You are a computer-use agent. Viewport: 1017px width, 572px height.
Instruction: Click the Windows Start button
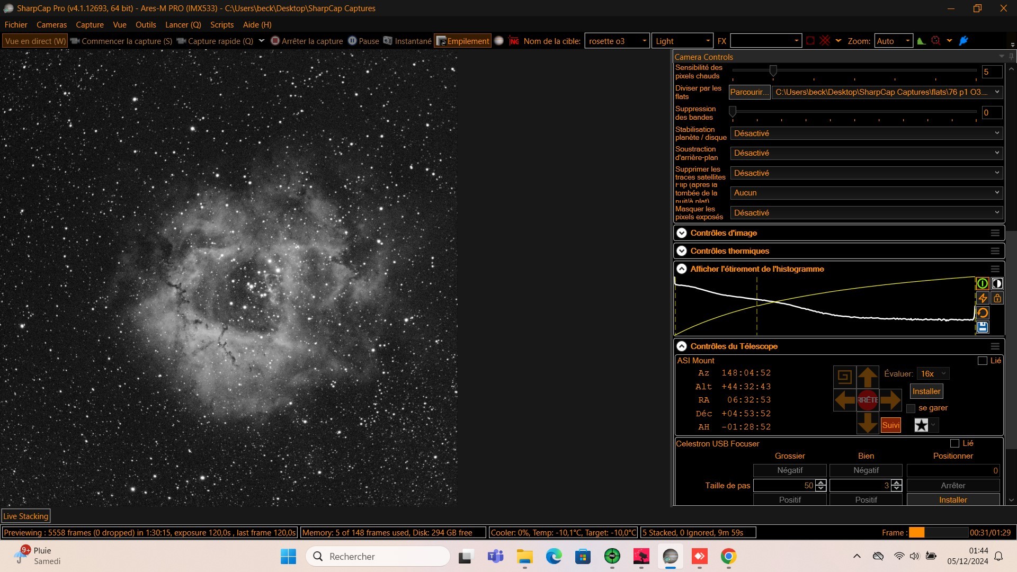pos(288,556)
